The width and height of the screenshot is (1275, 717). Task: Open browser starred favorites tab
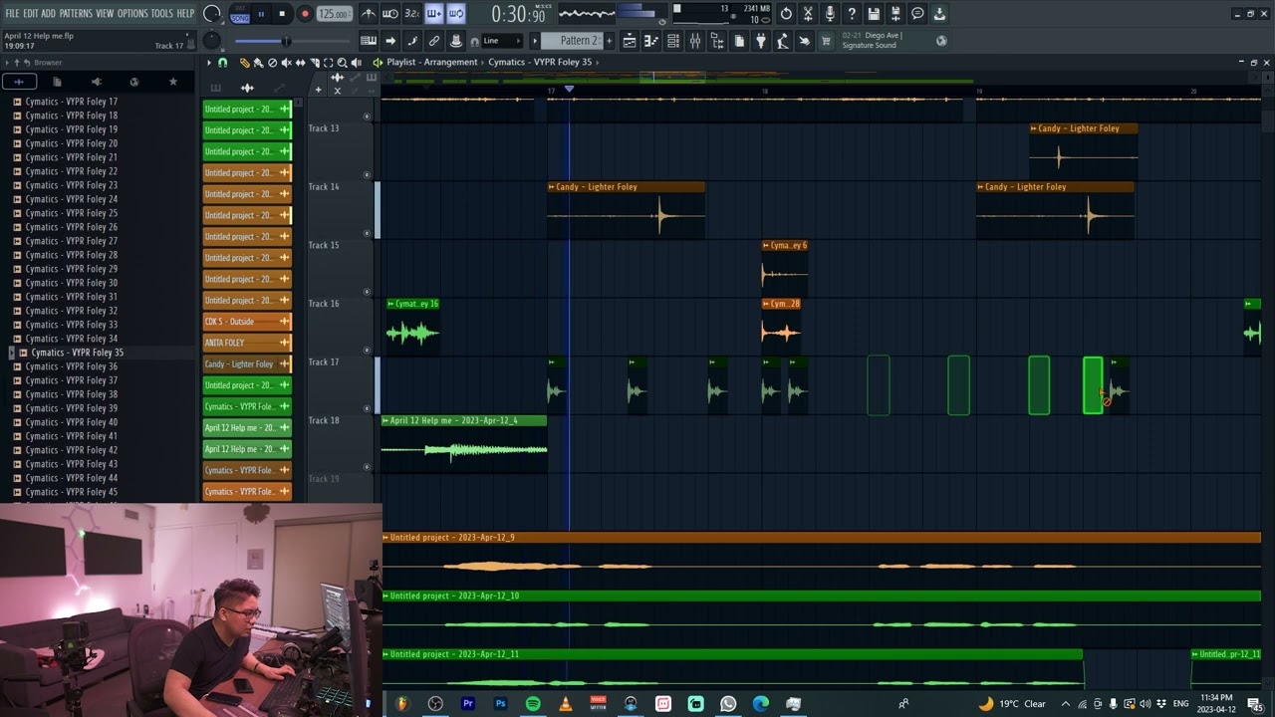pos(172,82)
